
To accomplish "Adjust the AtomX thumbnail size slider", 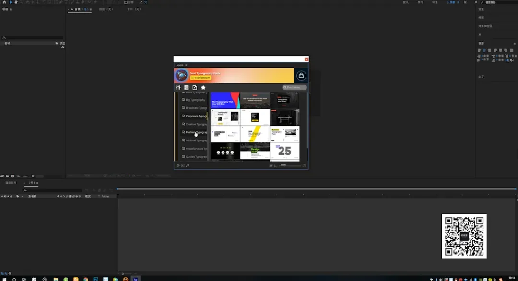I will (x=290, y=165).
